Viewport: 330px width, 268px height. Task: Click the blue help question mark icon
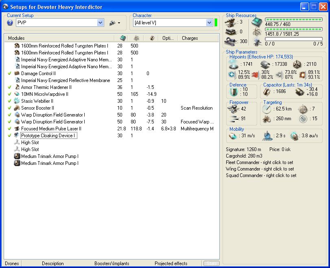pyautogui.click(x=10, y=23)
